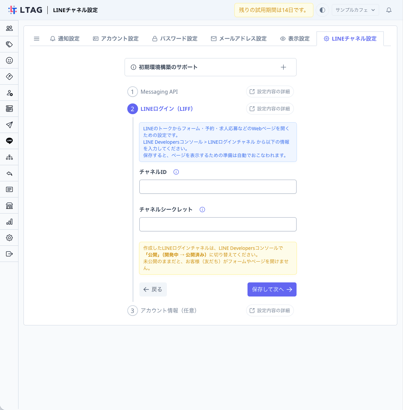Open the LINE speech bubble icon in sidebar
Screen dimensions: 403x410
click(x=9, y=141)
